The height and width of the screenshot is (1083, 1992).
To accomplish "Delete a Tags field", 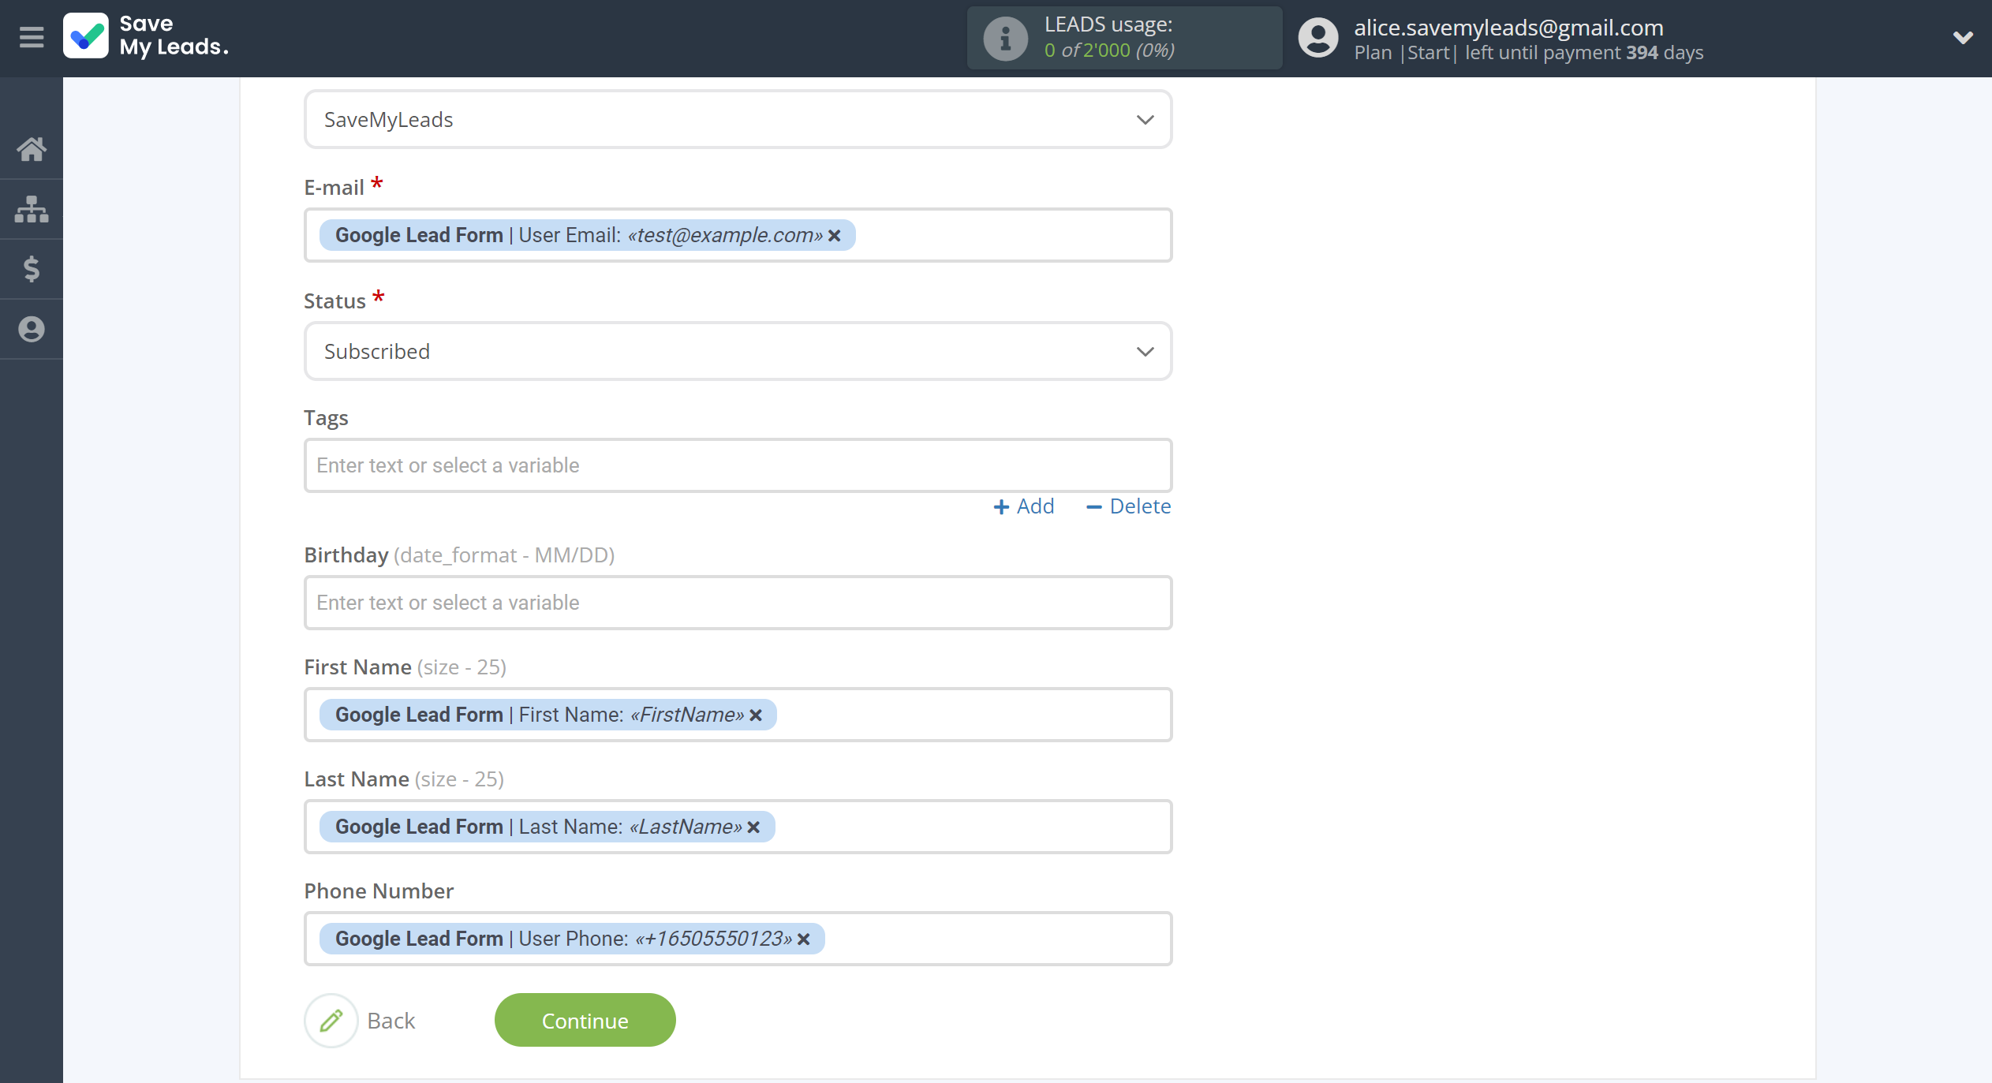I will coord(1128,506).
